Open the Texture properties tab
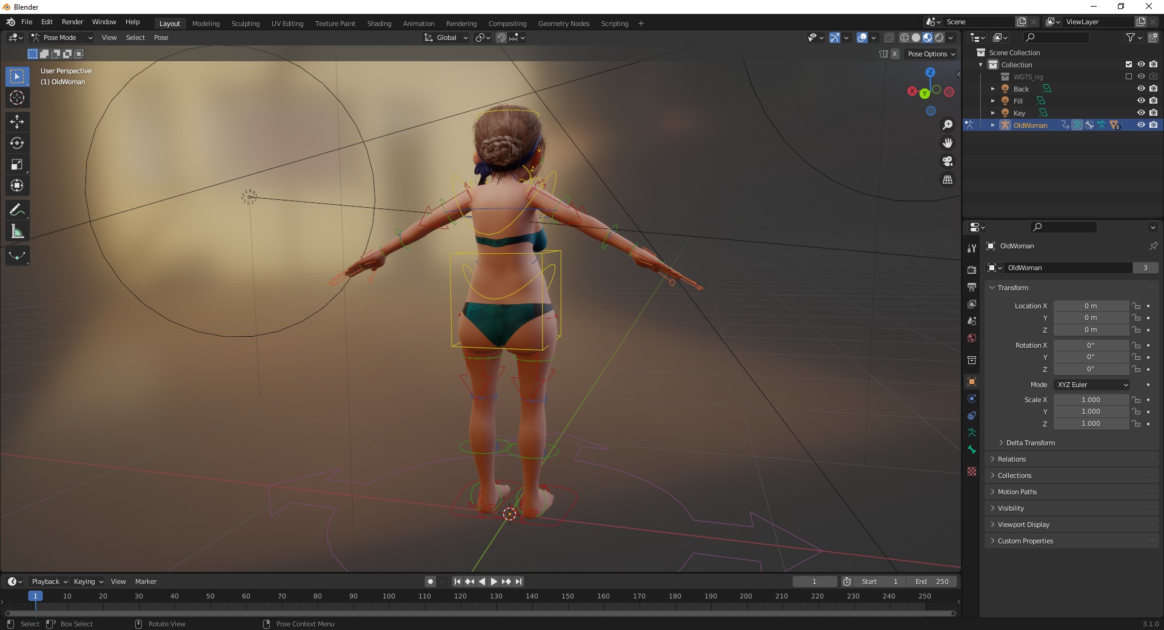Viewport: 1164px width, 630px height. point(972,471)
